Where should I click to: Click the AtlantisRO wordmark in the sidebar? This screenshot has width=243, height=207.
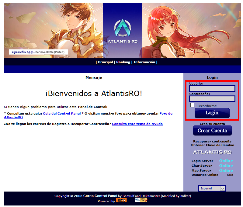[212, 152]
